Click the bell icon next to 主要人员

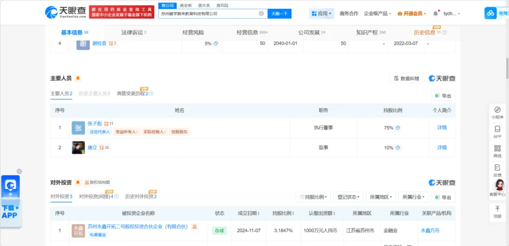pyautogui.click(x=78, y=78)
